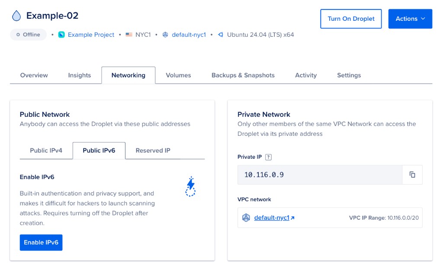The width and height of the screenshot is (443, 269).
Task: Click the VPC IP Range 10.116.0.0/20 text
Action: [384, 218]
